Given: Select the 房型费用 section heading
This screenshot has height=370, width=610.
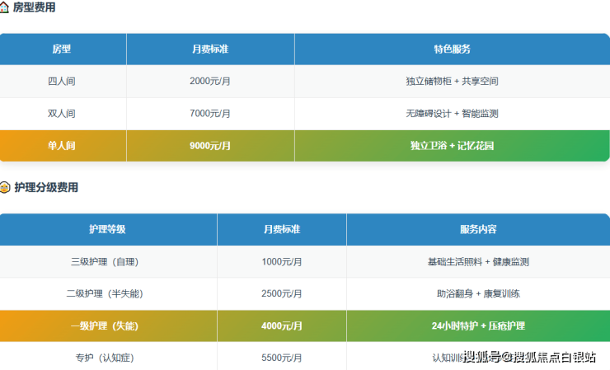Looking at the screenshot, I should [x=35, y=7].
